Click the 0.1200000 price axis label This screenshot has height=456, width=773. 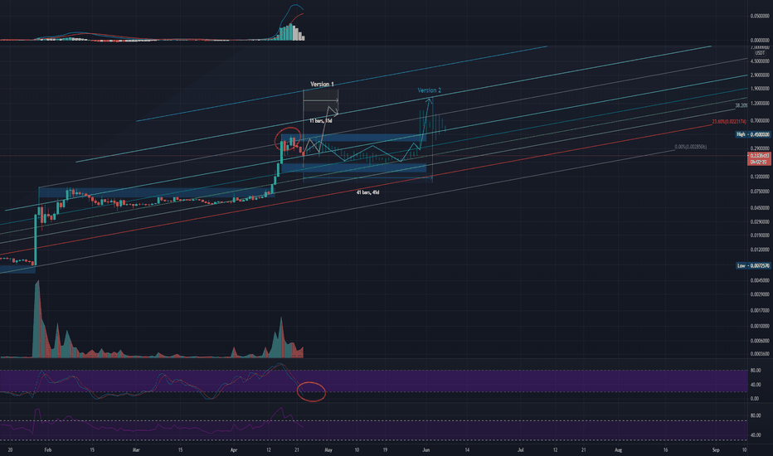click(760, 177)
